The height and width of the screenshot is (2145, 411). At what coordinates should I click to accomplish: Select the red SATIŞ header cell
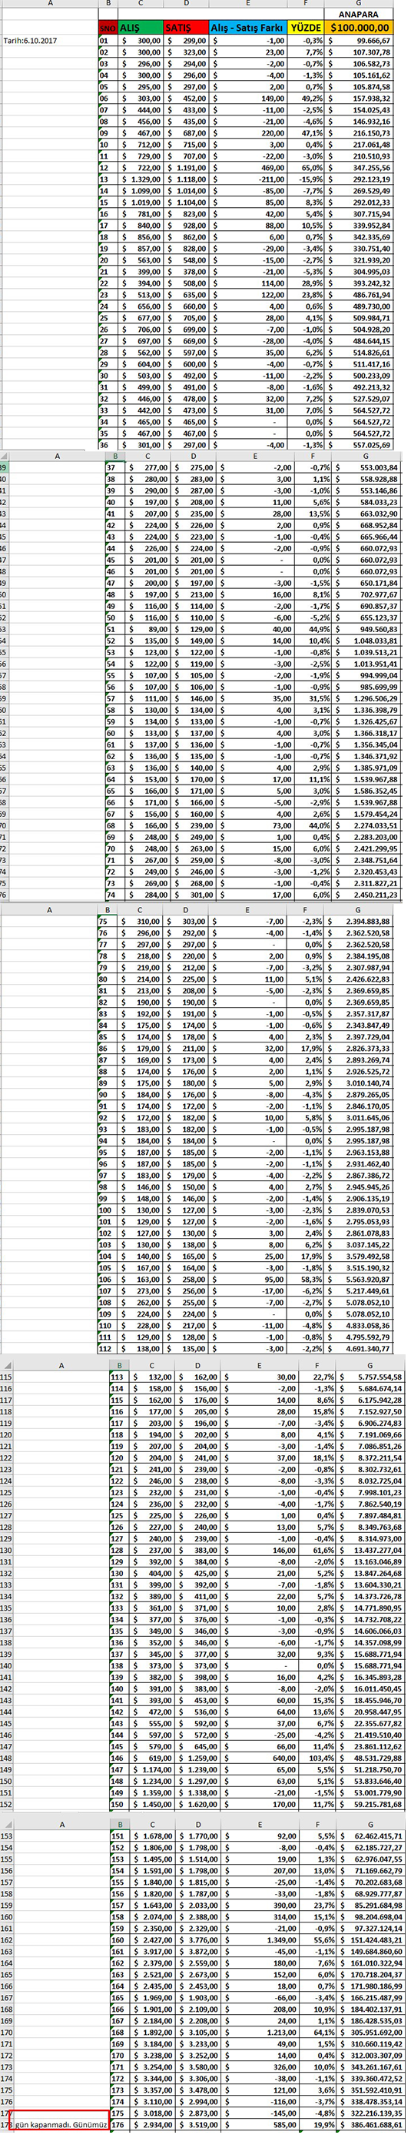click(x=186, y=28)
